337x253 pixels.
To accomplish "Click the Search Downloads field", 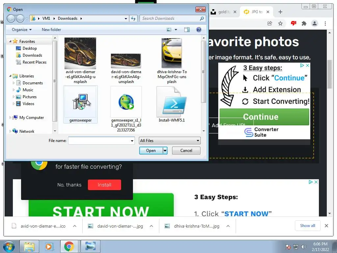I will 170,18.
